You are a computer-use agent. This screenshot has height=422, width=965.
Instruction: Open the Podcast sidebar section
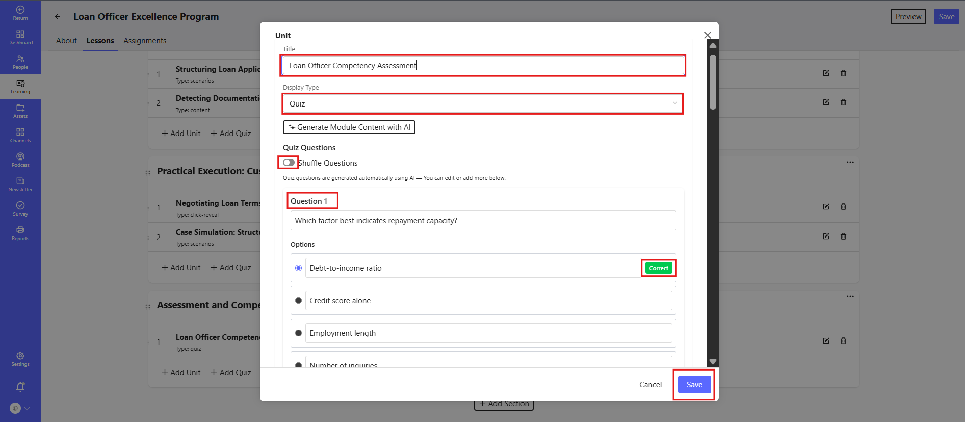click(20, 160)
